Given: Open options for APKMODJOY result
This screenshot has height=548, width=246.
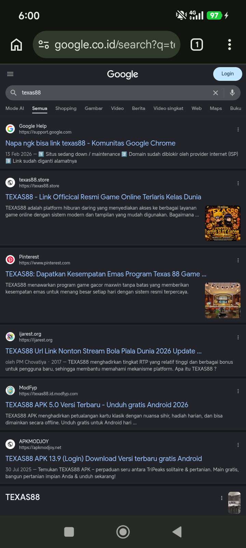Looking at the screenshot, I should pos(238,445).
